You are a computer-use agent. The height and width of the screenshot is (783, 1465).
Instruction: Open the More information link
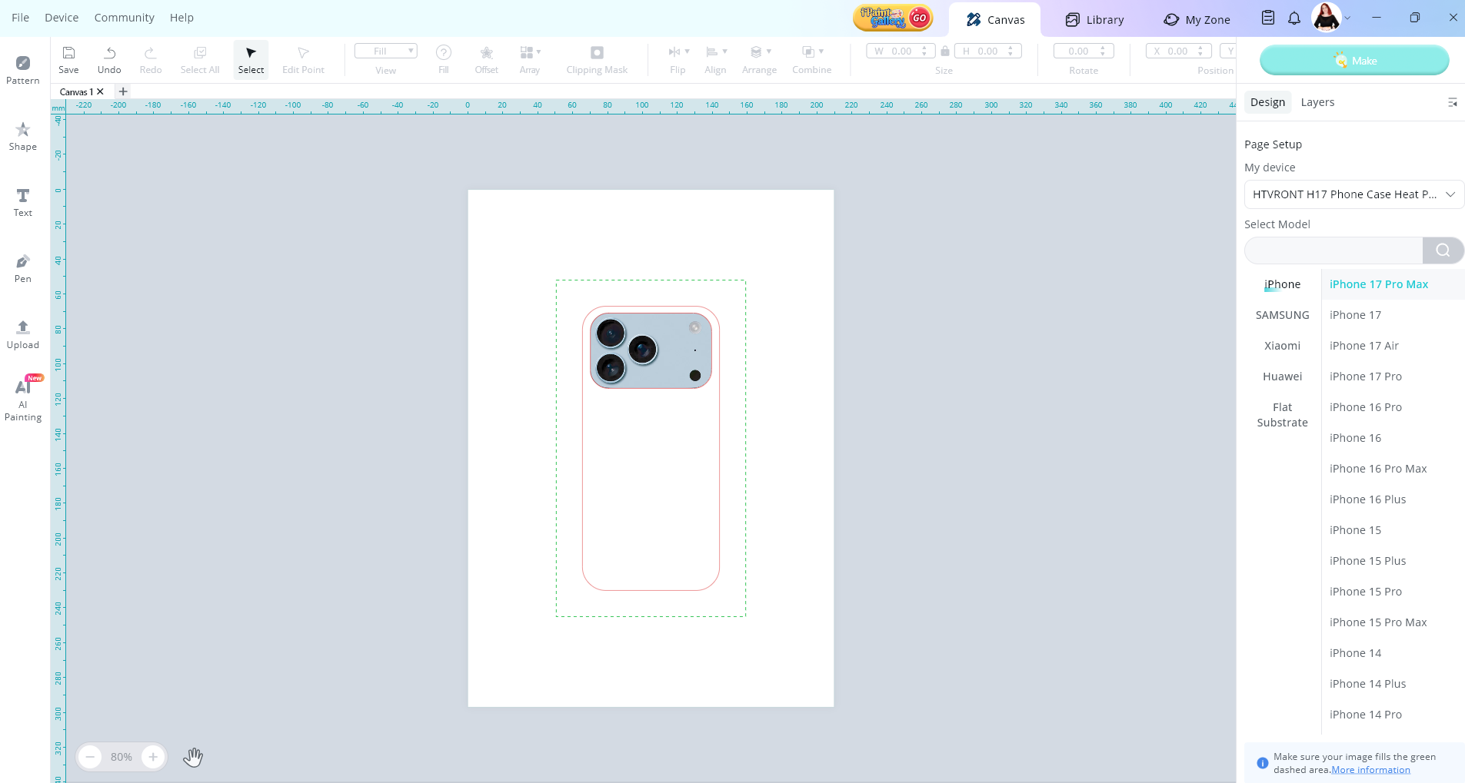tap(1370, 770)
